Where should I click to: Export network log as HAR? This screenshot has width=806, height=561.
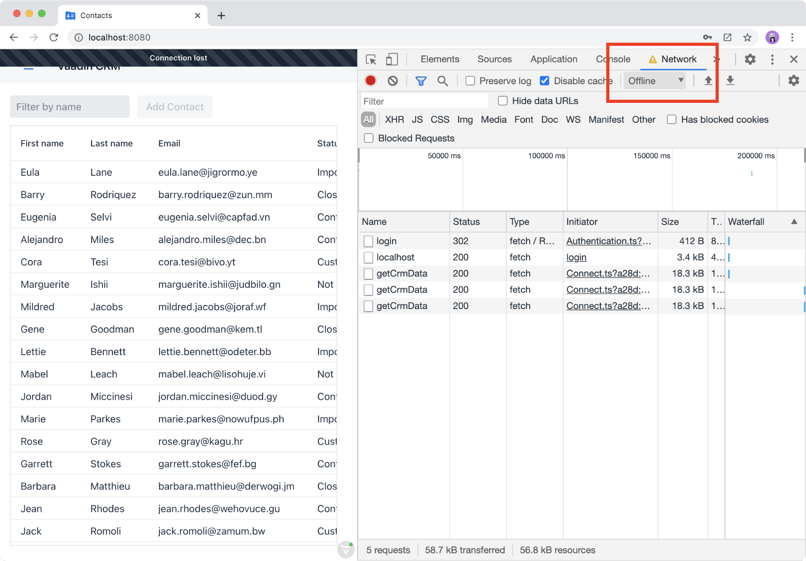pyautogui.click(x=730, y=80)
